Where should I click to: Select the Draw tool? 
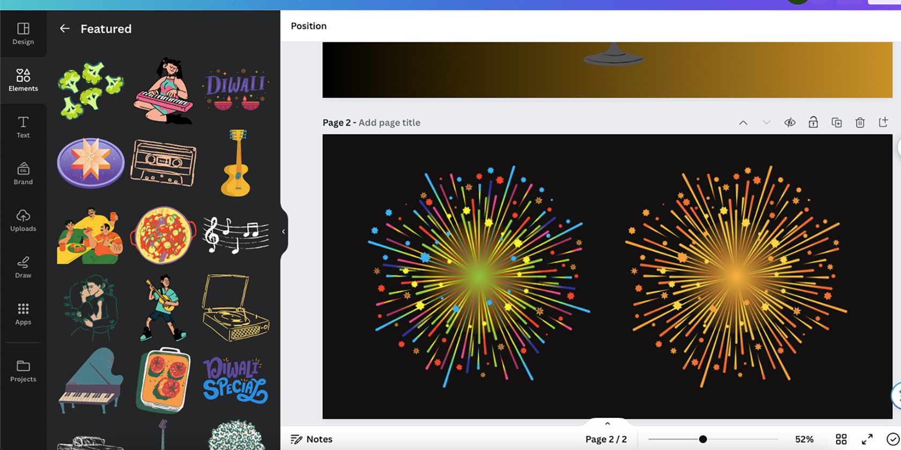(x=23, y=267)
